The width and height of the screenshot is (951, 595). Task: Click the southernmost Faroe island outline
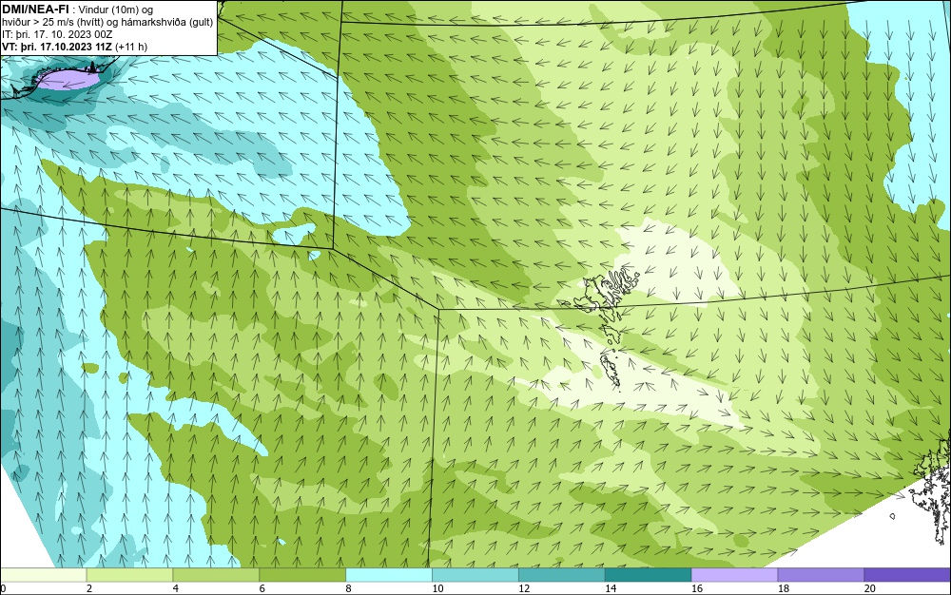pyautogui.click(x=611, y=371)
